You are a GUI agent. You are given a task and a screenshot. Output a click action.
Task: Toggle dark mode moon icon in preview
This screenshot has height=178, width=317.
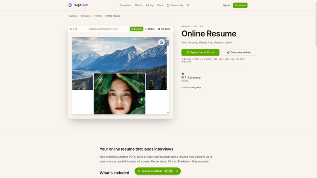161,42
